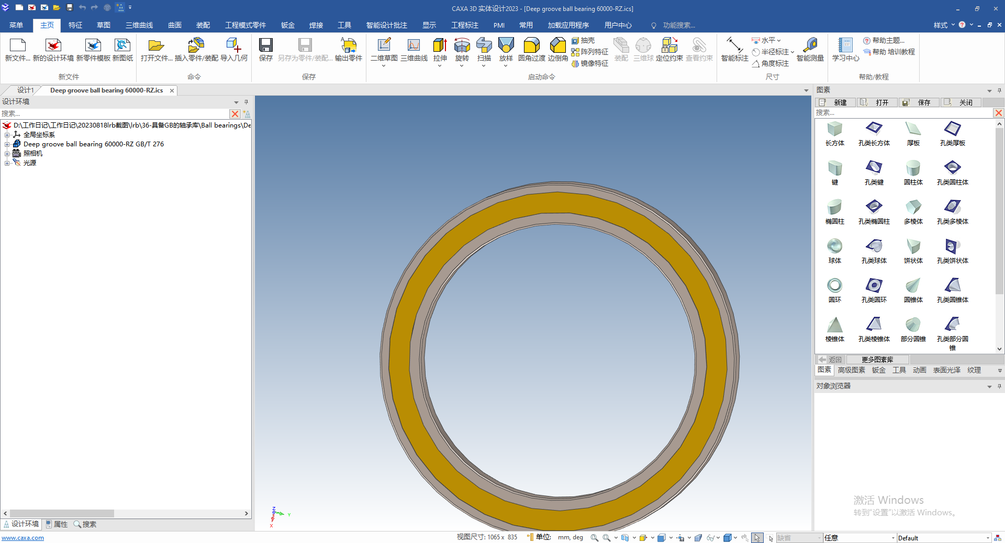Click the 保存 save icon in ribbon
The image size is (1005, 543).
click(266, 50)
